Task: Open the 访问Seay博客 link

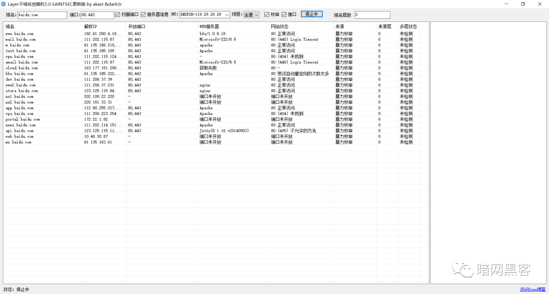Action: 533,289
